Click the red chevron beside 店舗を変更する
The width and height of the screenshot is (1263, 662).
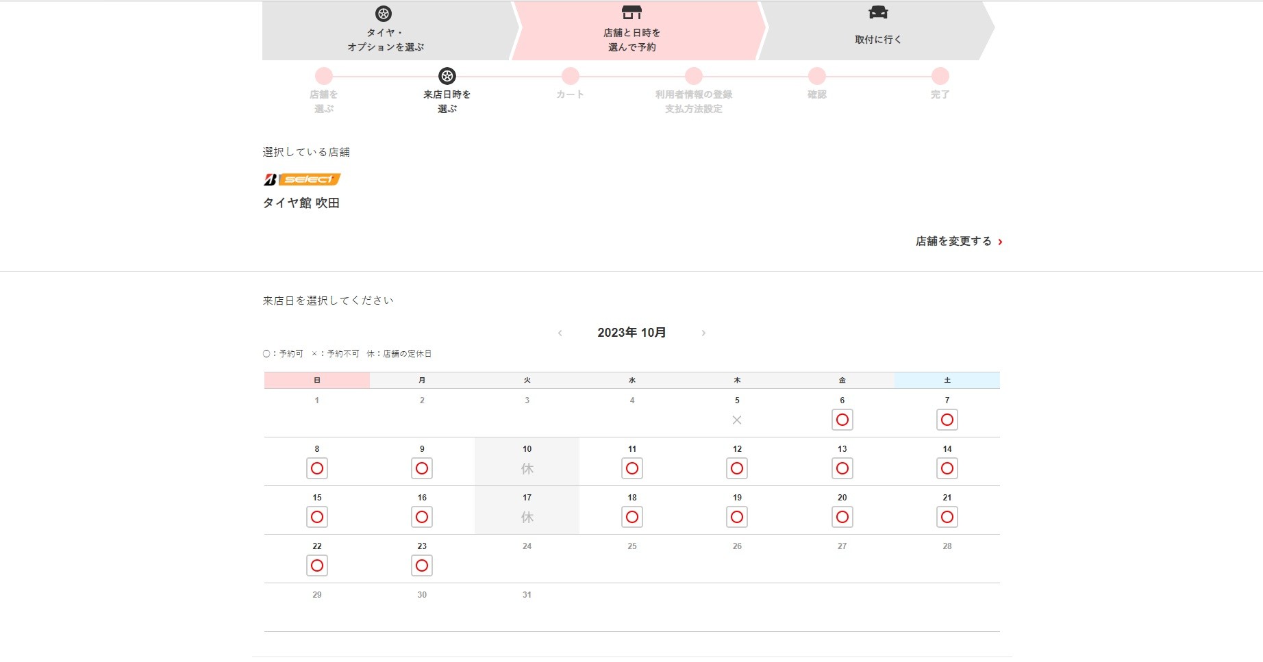(1000, 242)
